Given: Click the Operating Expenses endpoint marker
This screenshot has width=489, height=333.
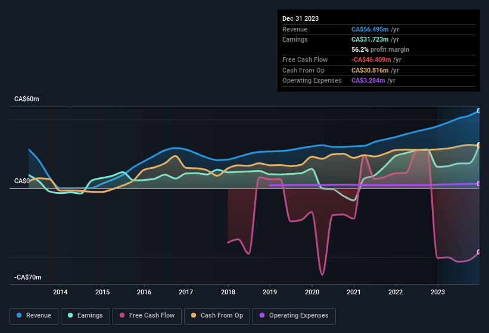Looking at the screenshot, I should click(479, 184).
